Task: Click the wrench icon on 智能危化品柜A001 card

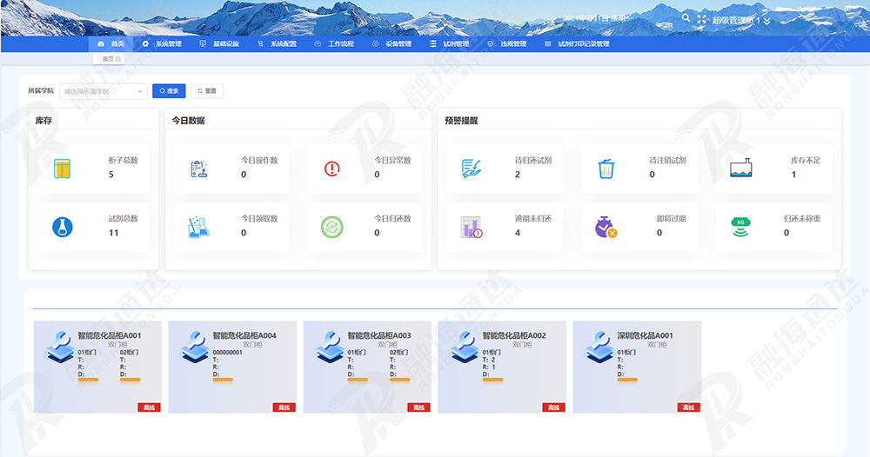Action: (x=60, y=348)
